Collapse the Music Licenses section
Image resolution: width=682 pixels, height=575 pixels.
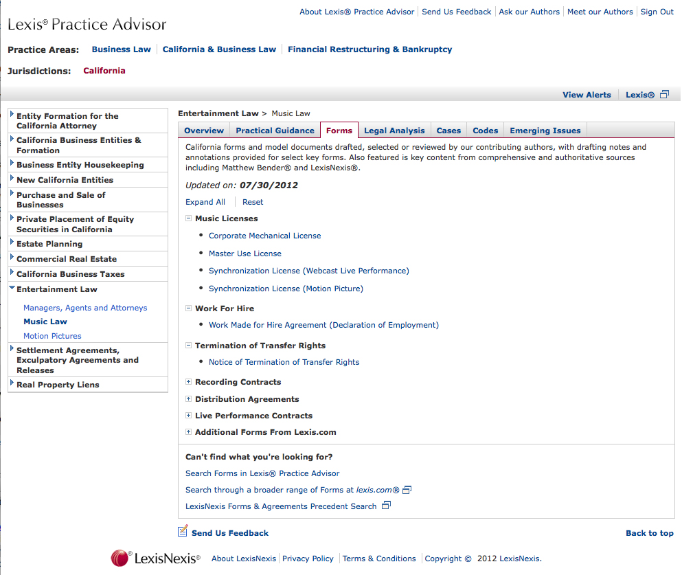point(188,218)
